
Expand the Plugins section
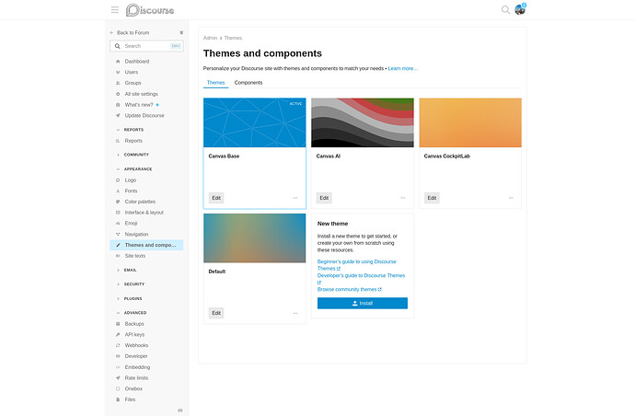pos(129,298)
